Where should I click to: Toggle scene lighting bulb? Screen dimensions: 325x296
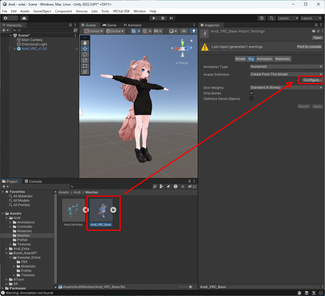[194, 31]
